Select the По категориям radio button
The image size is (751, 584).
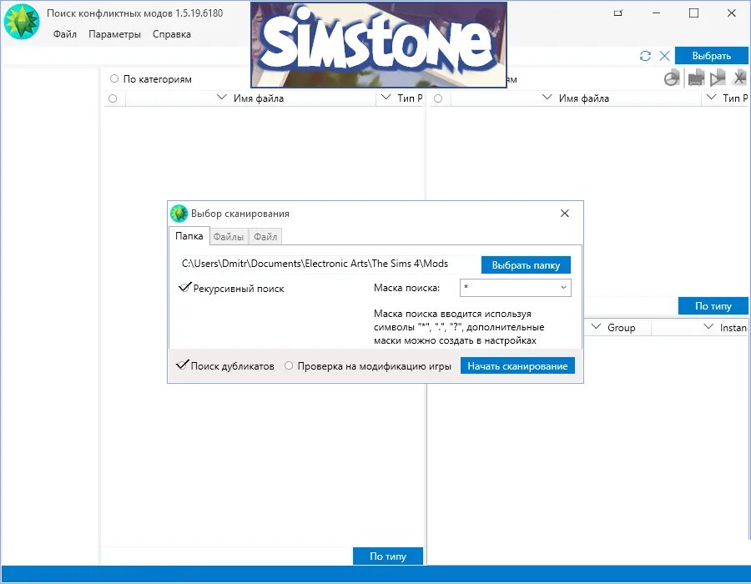114,78
